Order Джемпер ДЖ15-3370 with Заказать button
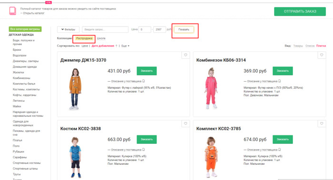 click(x=147, y=71)
